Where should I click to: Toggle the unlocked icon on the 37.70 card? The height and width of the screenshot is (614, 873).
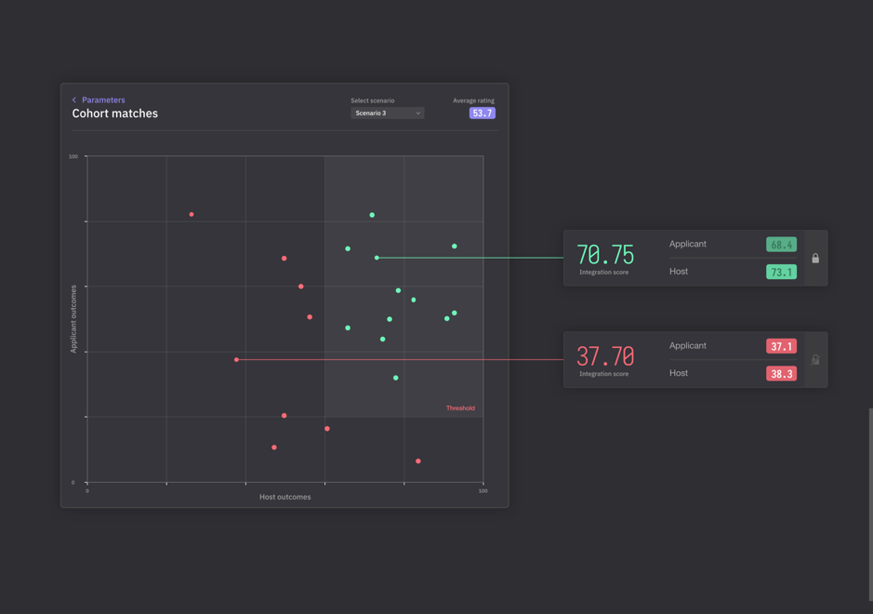pyautogui.click(x=815, y=360)
